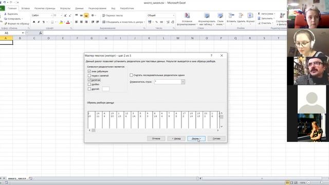Open the number format Общий dropdown
Image resolution: width=329 pixels, height=185 pixels.
[174, 15]
